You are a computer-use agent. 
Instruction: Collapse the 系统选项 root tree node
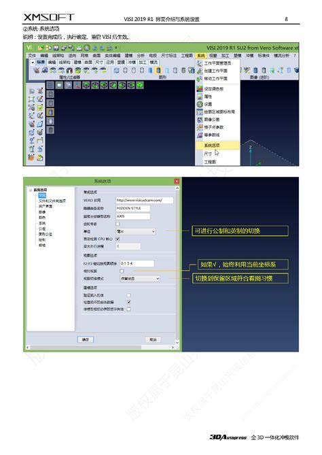pos(31,190)
